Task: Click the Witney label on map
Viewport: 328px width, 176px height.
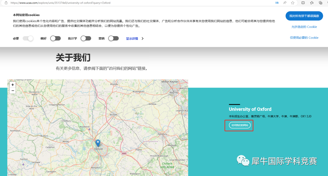Action: (66, 141)
